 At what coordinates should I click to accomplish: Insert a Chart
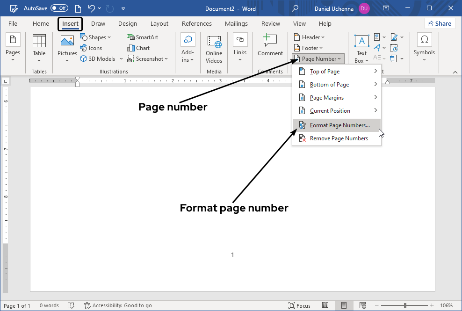point(138,48)
